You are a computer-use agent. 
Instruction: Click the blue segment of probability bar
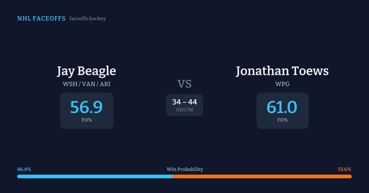coord(95,176)
